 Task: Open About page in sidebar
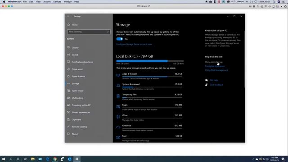coord(75,134)
